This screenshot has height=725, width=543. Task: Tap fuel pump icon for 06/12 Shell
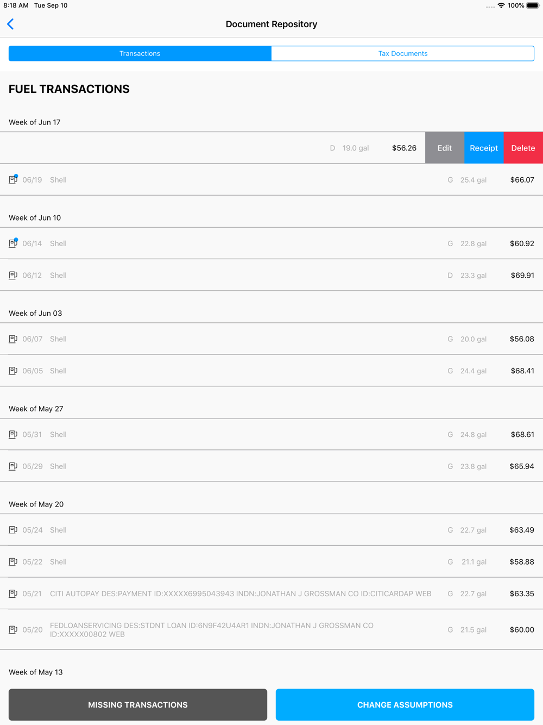(13, 275)
